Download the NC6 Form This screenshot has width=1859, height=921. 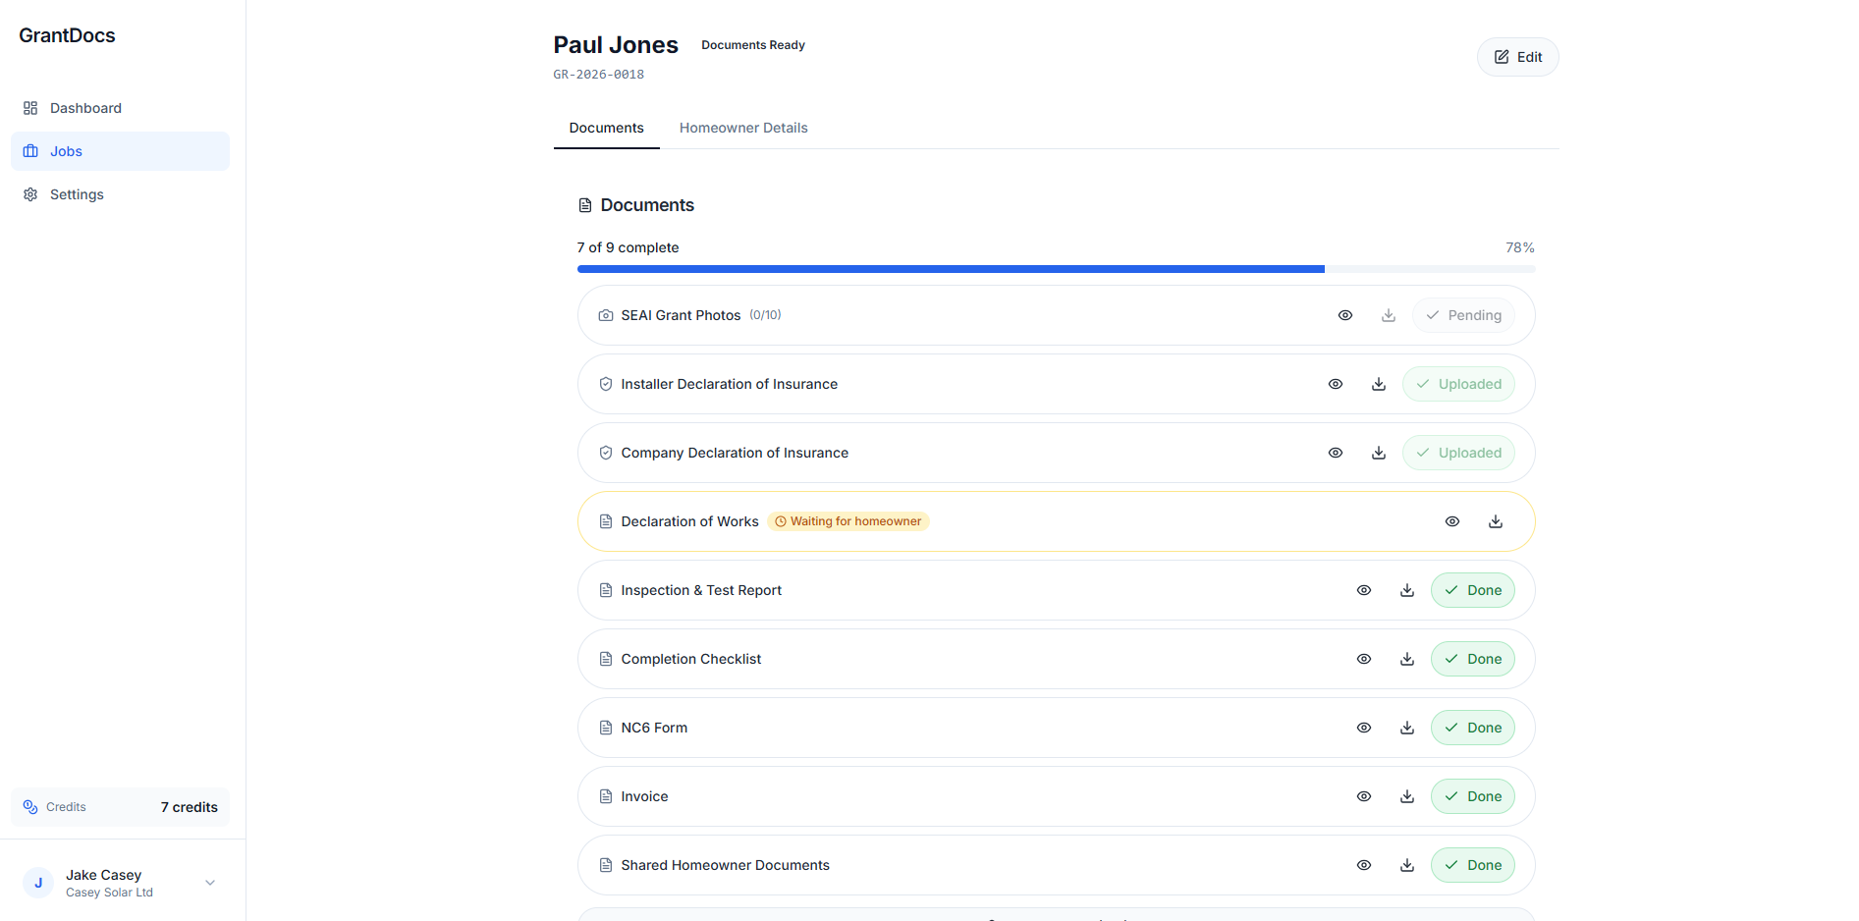(x=1407, y=728)
